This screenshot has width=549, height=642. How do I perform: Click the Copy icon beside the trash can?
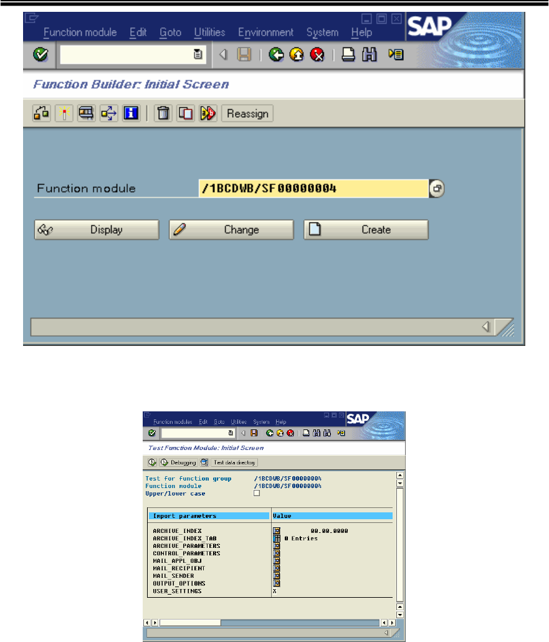[x=186, y=113]
